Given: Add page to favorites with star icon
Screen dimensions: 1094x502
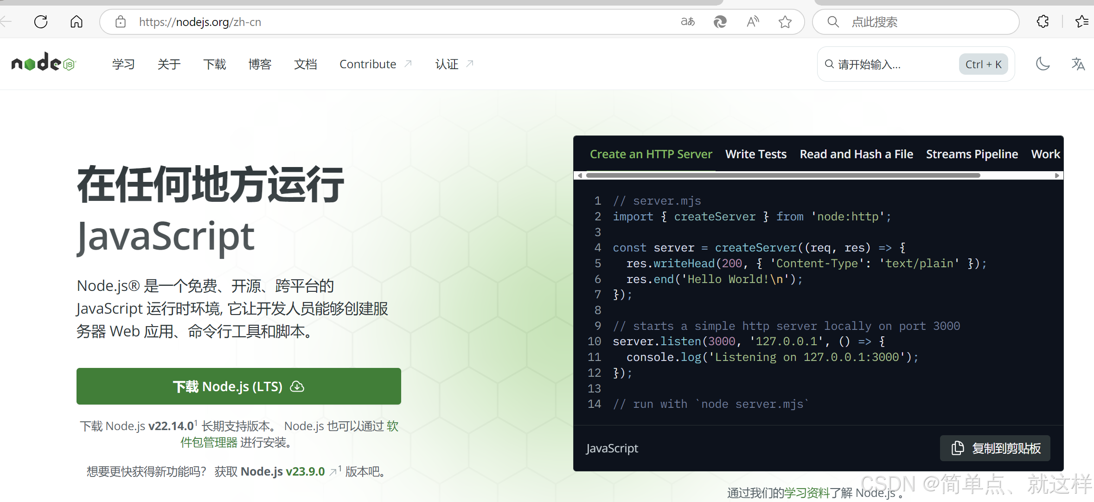Looking at the screenshot, I should (x=785, y=22).
